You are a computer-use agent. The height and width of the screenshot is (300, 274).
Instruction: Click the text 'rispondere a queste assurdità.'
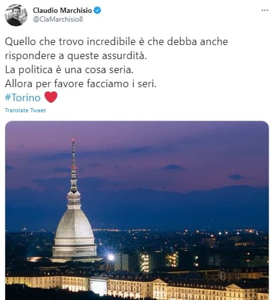click(76, 56)
